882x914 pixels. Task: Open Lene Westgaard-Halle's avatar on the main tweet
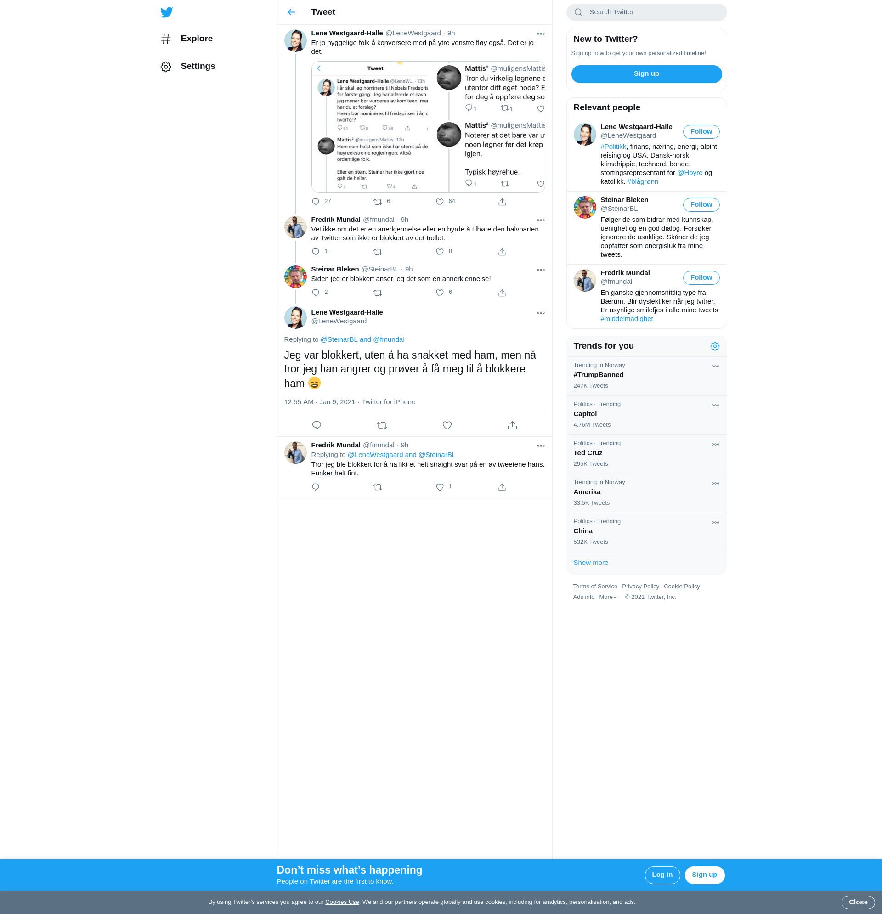(295, 317)
